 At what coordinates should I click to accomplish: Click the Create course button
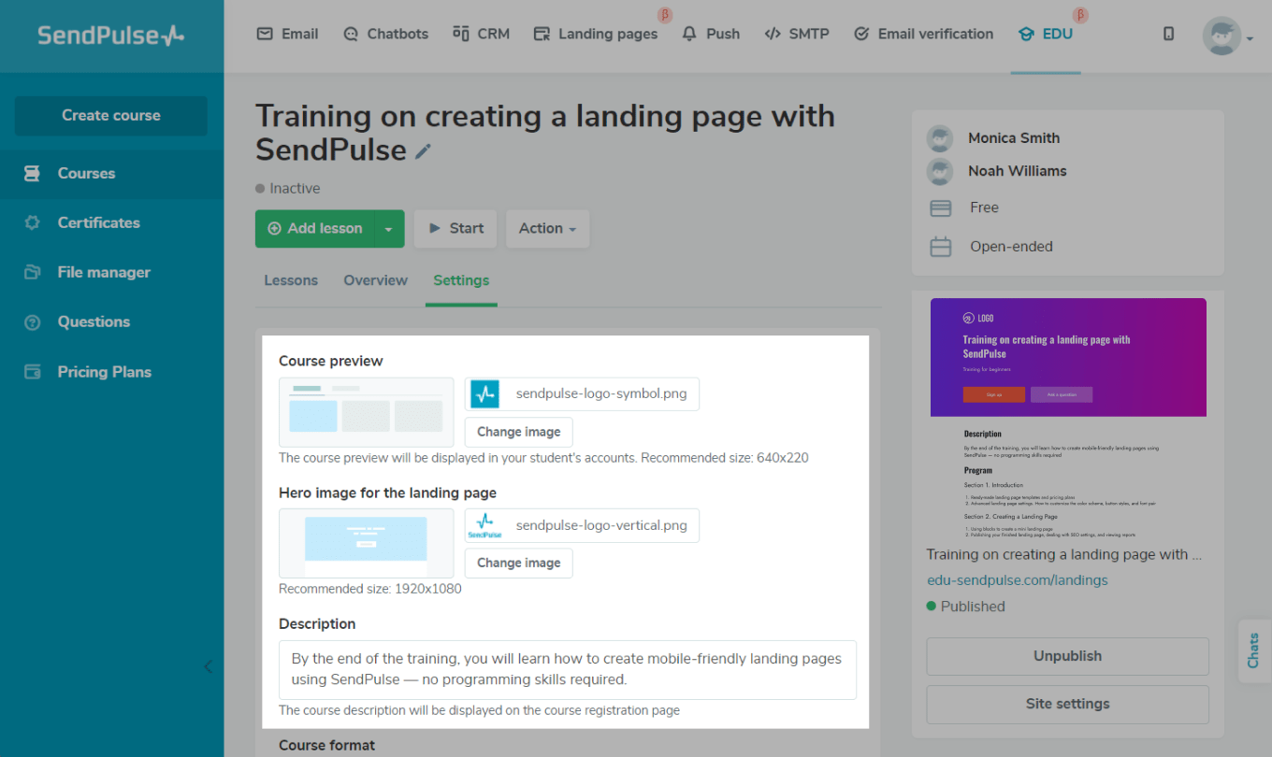pos(111,116)
